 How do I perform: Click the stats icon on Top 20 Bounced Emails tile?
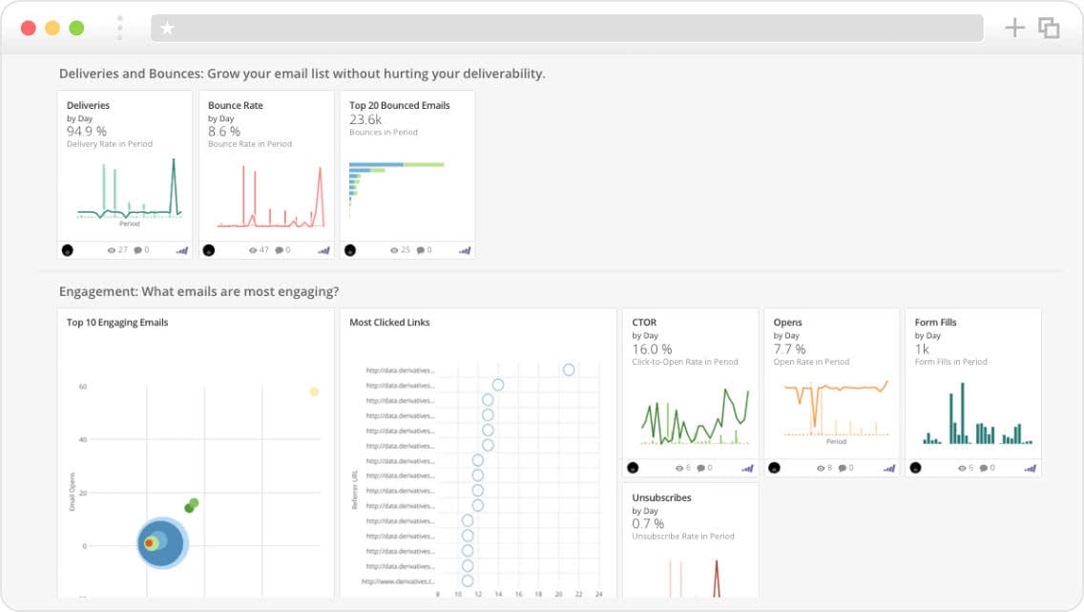(466, 250)
